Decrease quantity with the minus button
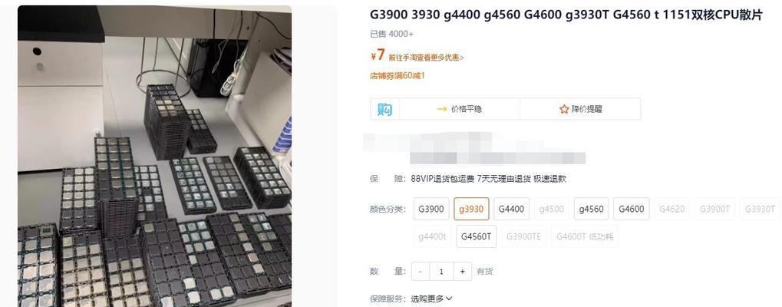The image size is (782, 307). (x=421, y=272)
